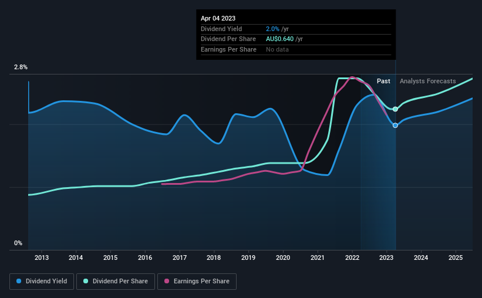Click the Dividend Yield row label in tooltip
The image size is (482, 298).
tap(221, 29)
